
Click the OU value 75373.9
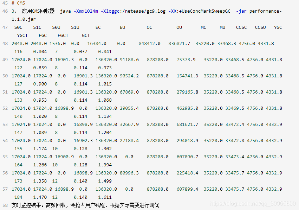coord(186,60)
